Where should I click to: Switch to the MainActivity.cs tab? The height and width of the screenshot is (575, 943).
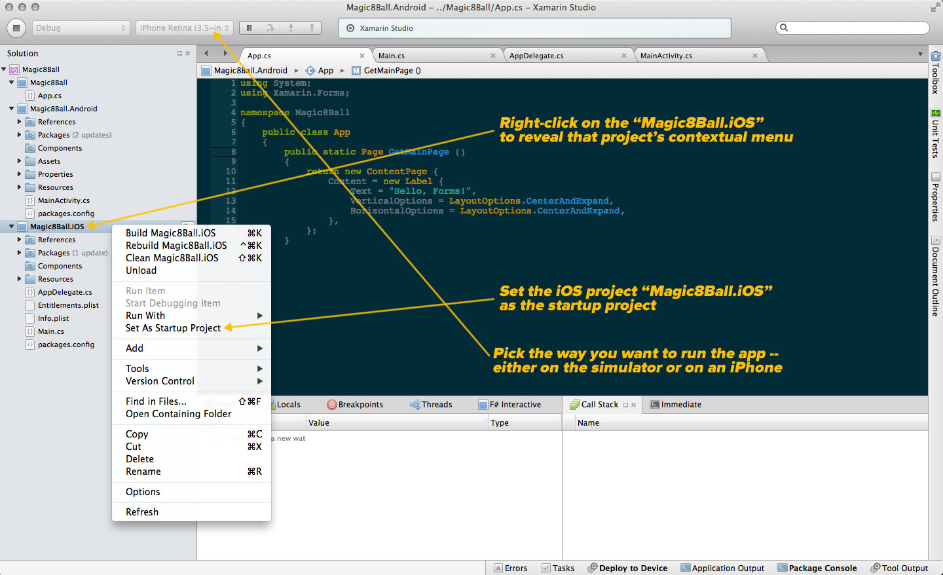[699, 56]
